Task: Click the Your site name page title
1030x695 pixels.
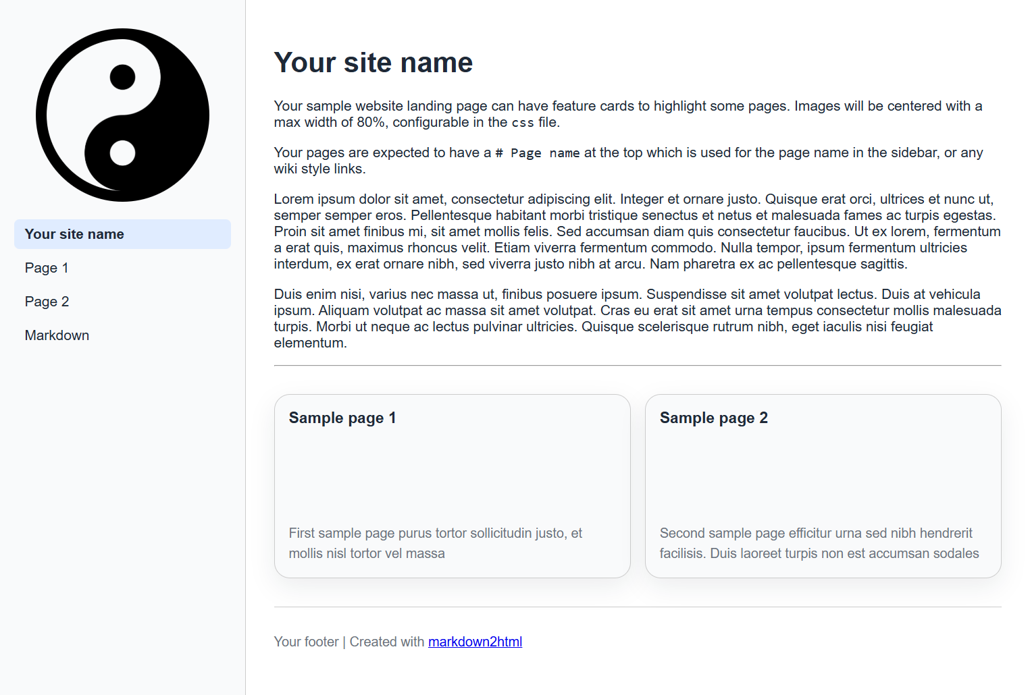Action: click(x=373, y=62)
